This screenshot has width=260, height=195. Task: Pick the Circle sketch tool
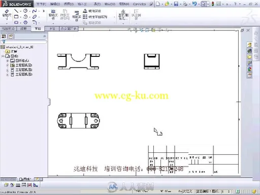25,11
